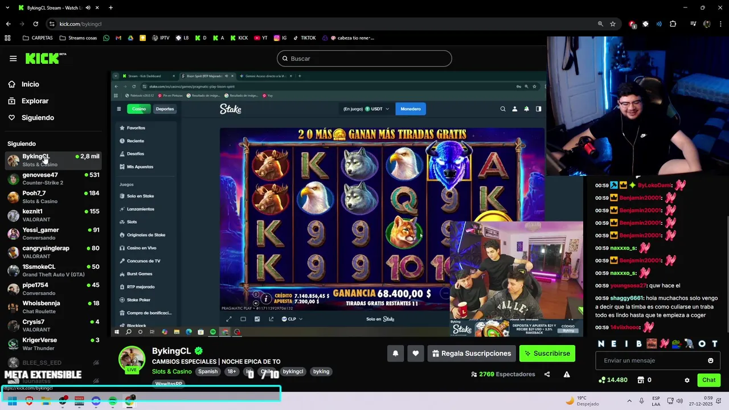
Task: Open 1SsmokeCL channel in following list
Action: (54, 270)
